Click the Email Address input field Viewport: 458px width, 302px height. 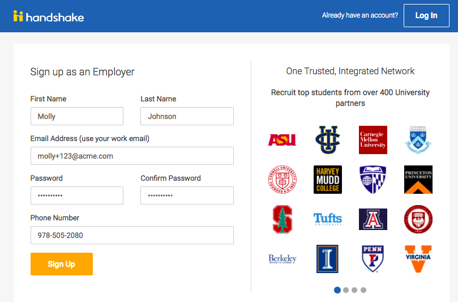[132, 156]
